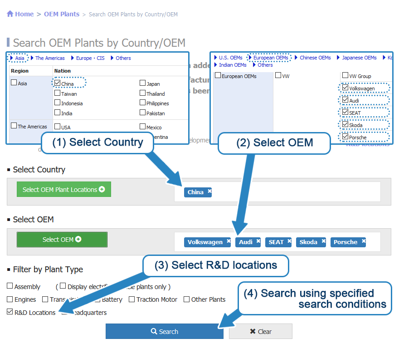Check the Thailand checkbox
Viewport: 399px width, 363px height.
142,93
